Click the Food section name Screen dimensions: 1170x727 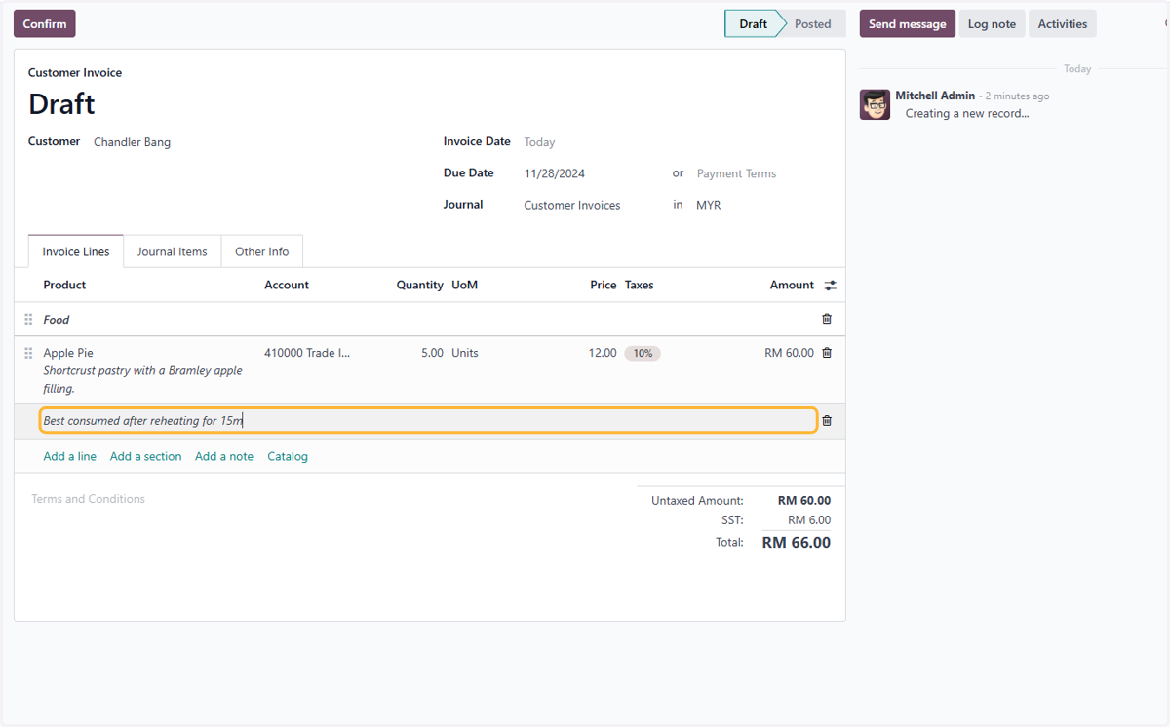click(57, 320)
